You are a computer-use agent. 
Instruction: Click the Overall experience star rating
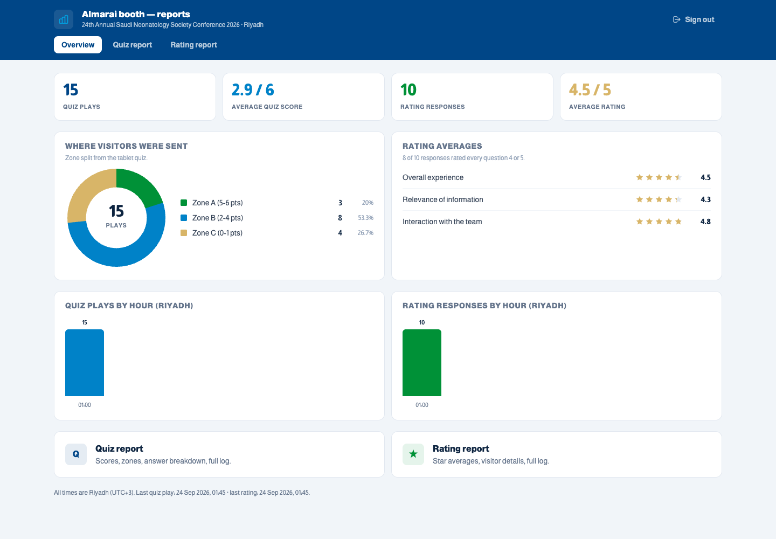point(659,177)
